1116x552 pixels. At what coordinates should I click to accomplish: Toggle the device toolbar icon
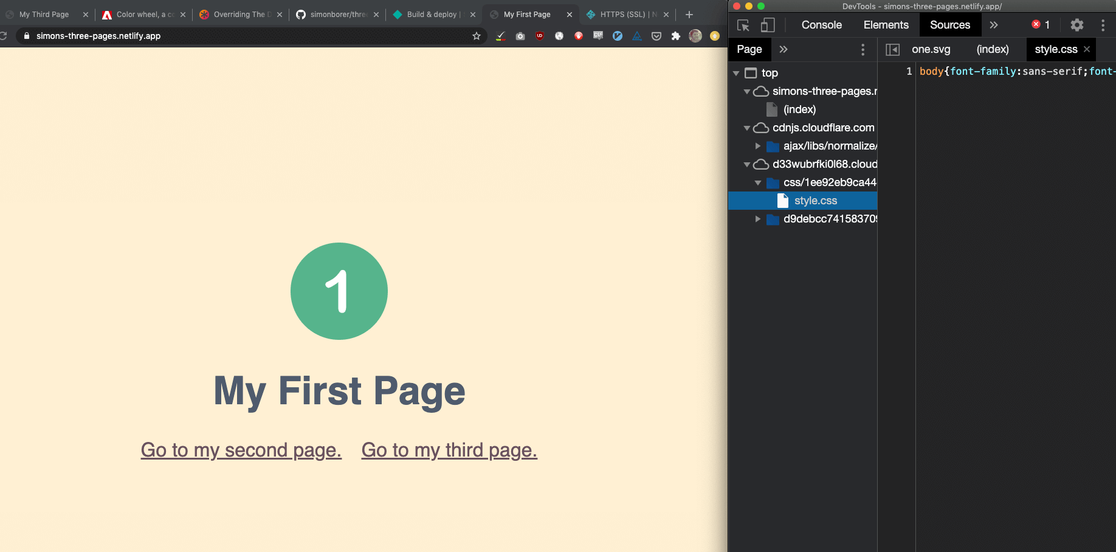768,25
